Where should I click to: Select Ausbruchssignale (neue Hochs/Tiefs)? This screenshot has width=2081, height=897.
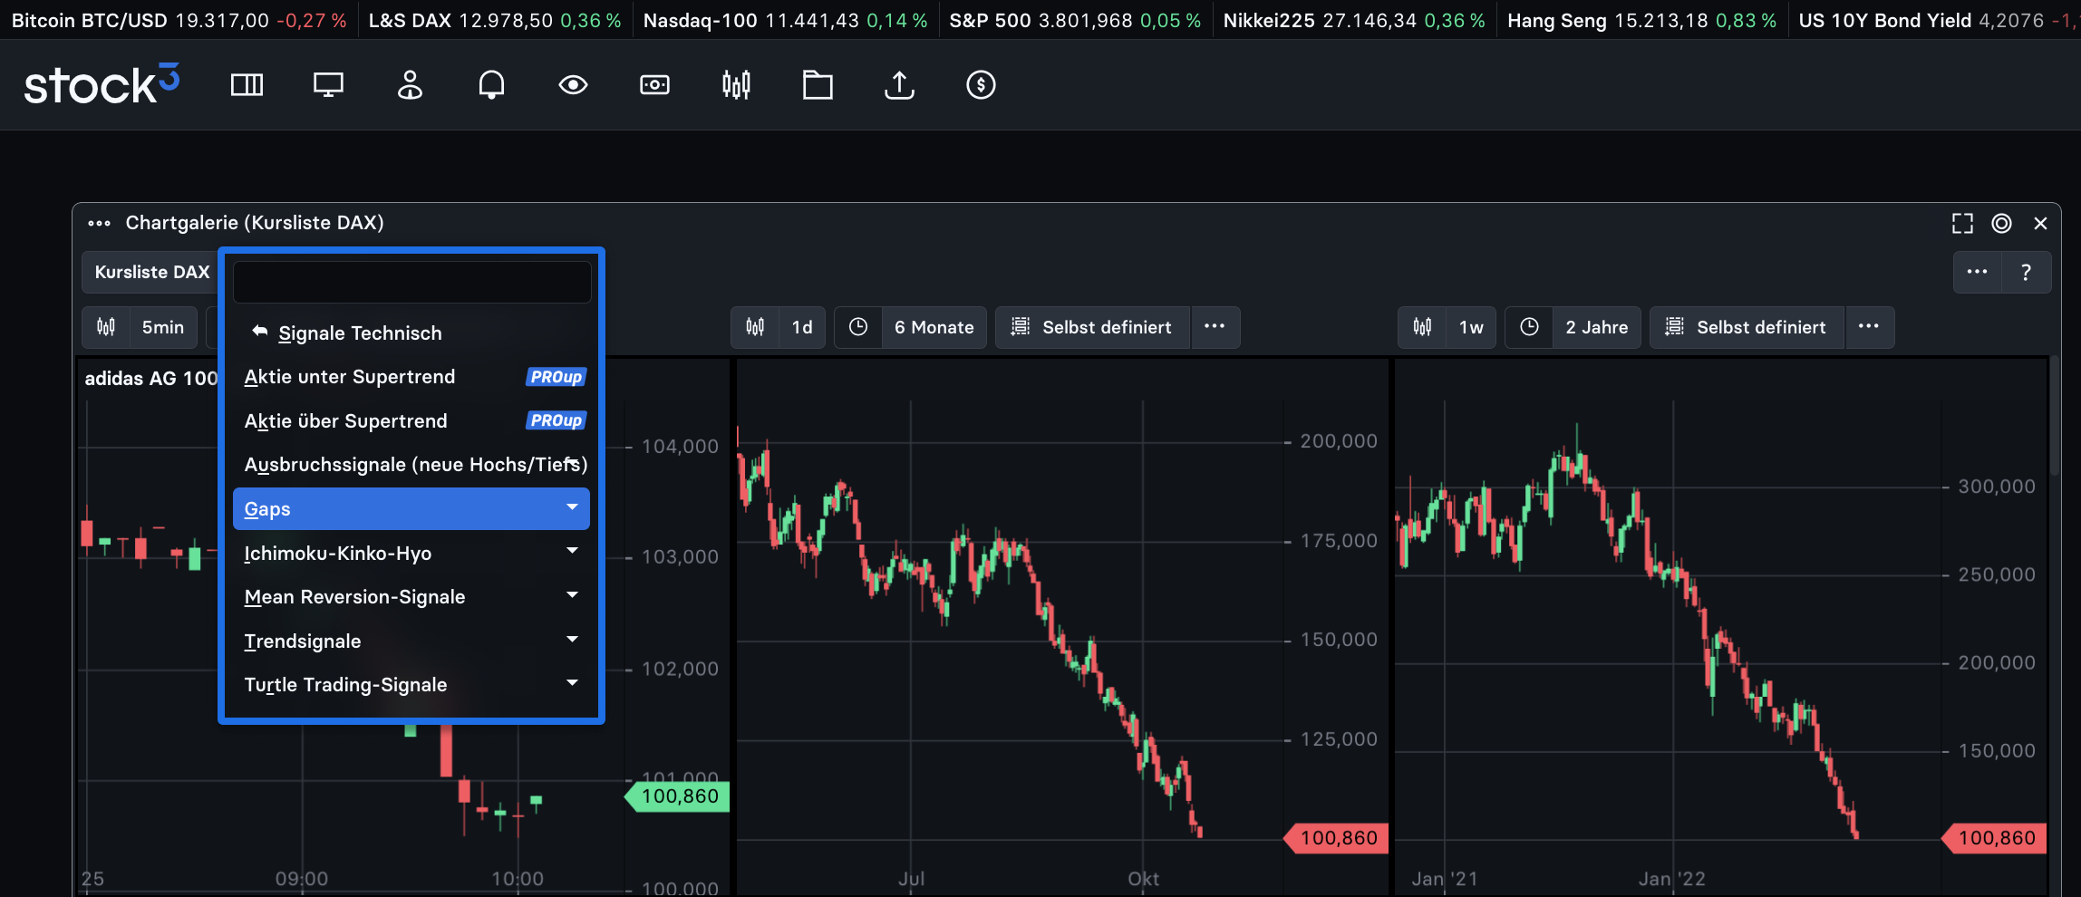pyautogui.click(x=411, y=465)
